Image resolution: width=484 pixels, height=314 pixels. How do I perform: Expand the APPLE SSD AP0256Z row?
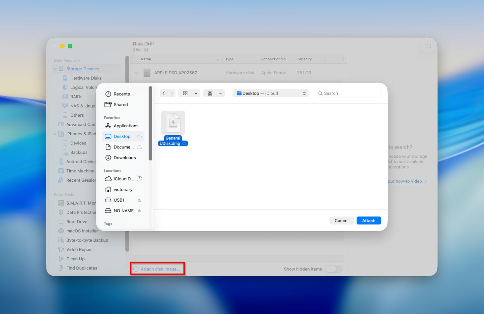[x=136, y=73]
